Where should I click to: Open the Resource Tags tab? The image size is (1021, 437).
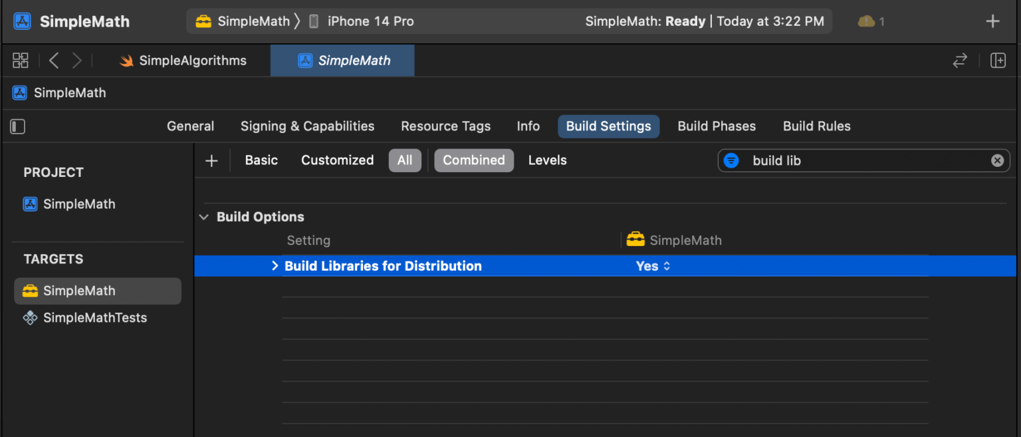[445, 126]
